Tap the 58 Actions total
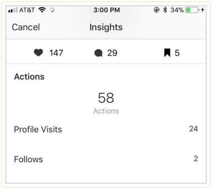The width and height of the screenshot is (212, 189). pyautogui.click(x=106, y=103)
